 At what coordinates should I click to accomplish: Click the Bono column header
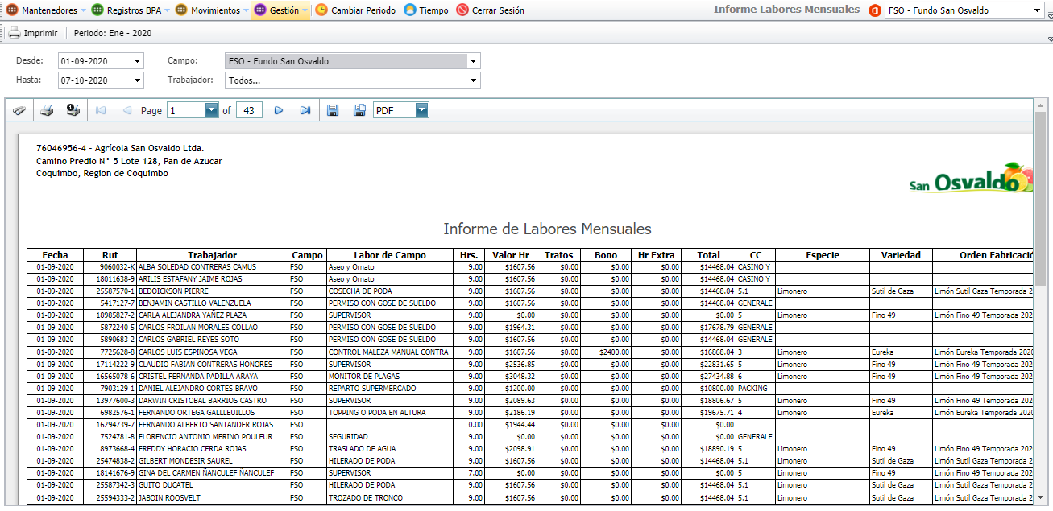[606, 255]
